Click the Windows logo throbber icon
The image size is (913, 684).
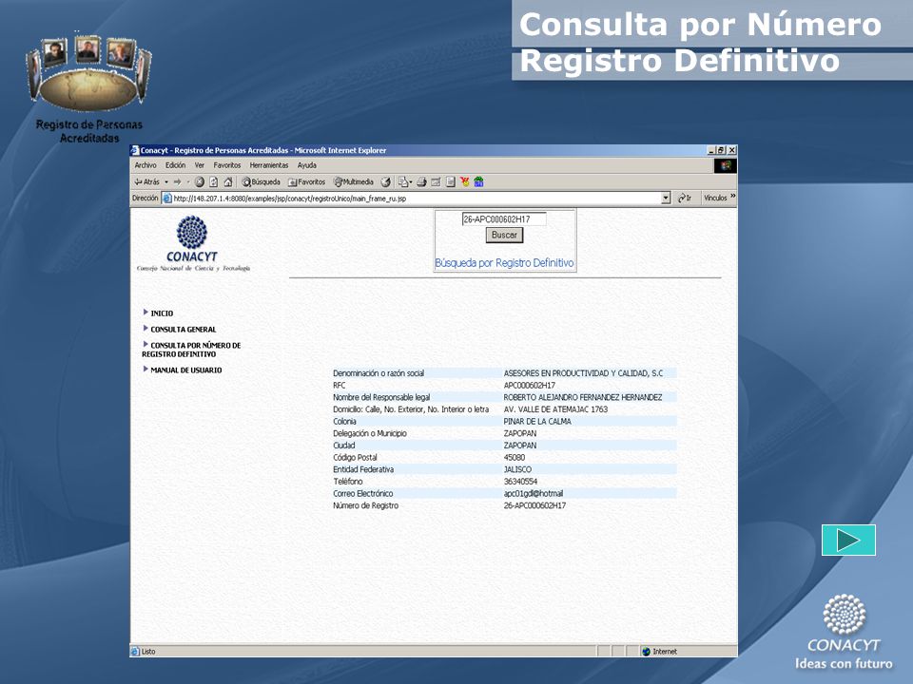click(x=726, y=165)
